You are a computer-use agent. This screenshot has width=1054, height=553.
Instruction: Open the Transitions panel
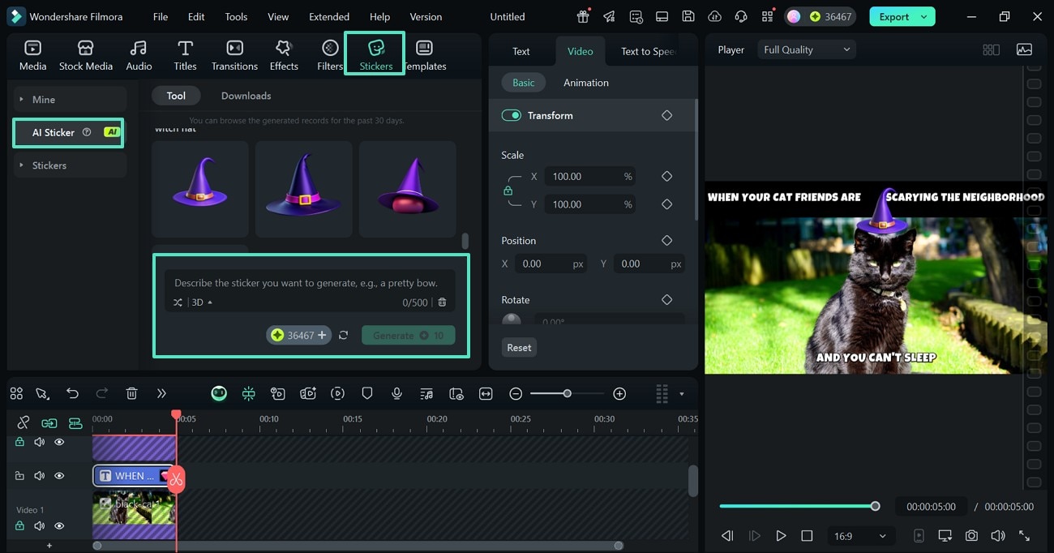[234, 55]
